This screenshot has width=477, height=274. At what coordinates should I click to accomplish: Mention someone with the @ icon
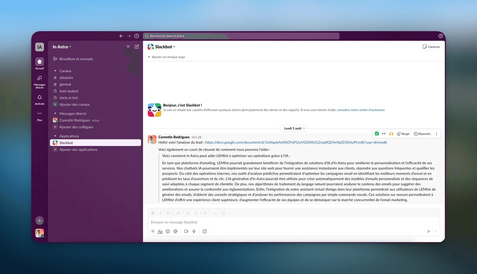tap(175, 231)
